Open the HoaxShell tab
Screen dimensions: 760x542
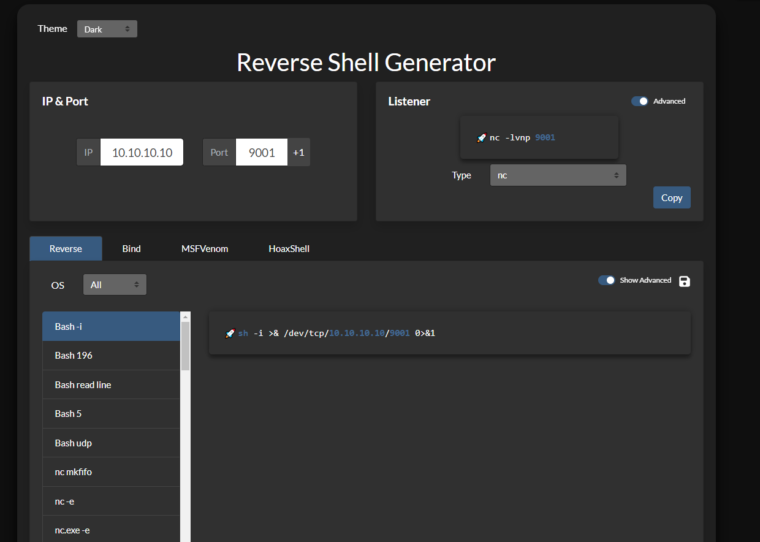click(289, 249)
